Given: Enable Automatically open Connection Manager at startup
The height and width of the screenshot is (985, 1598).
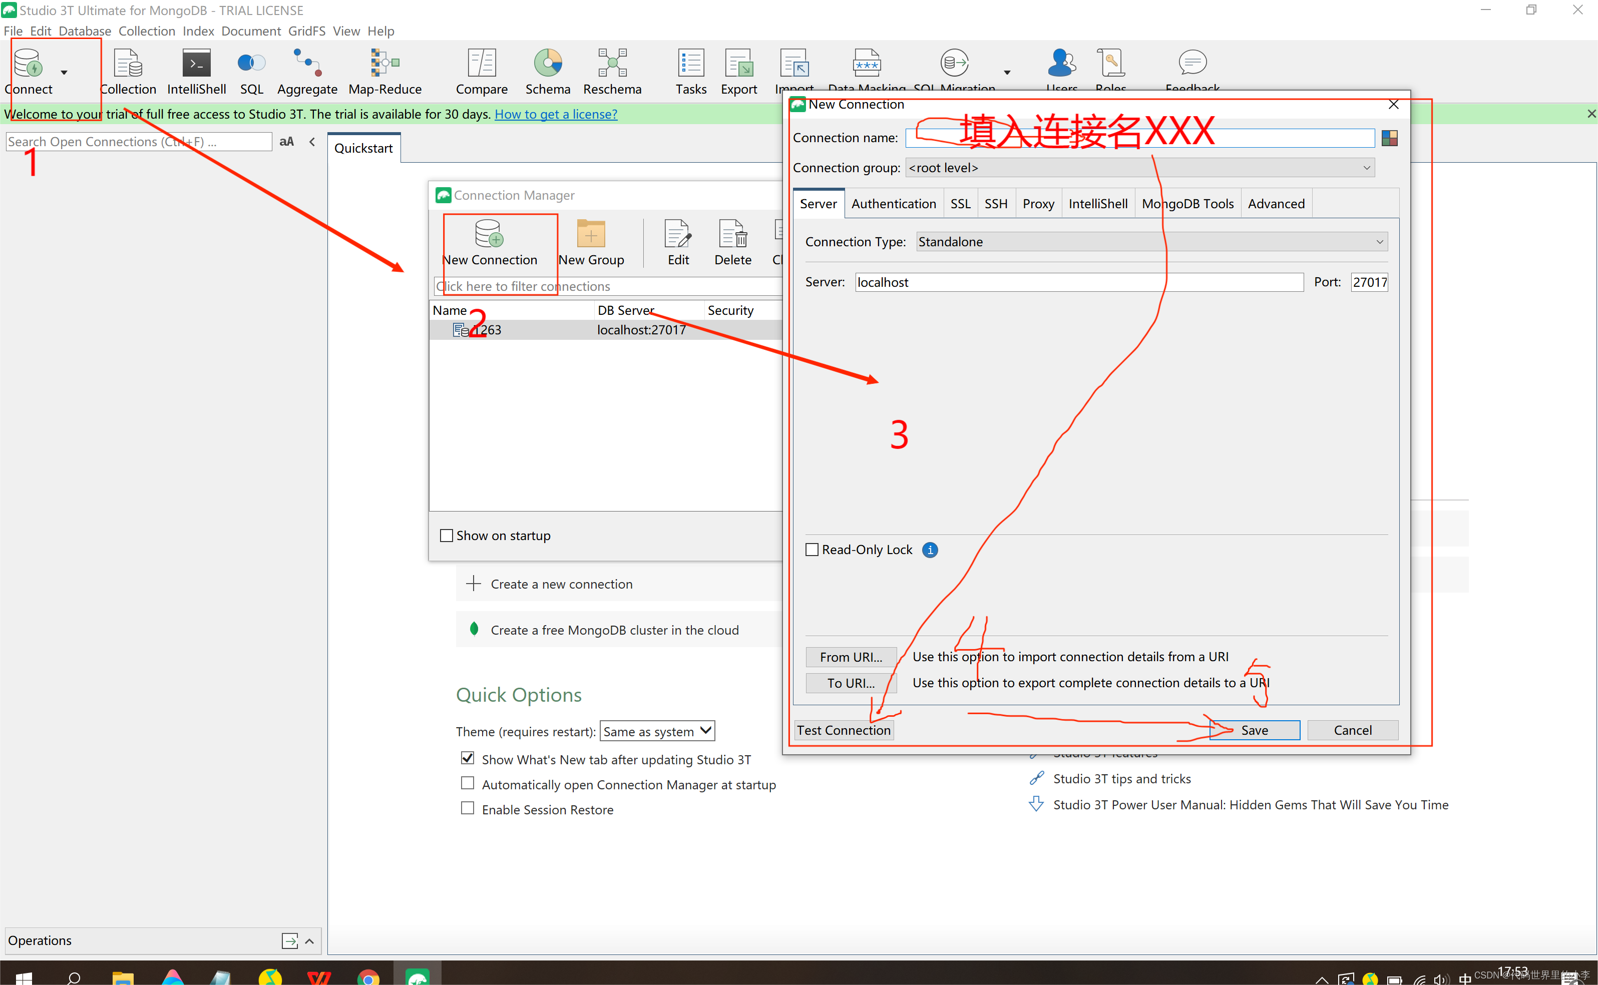Looking at the screenshot, I should 467,784.
